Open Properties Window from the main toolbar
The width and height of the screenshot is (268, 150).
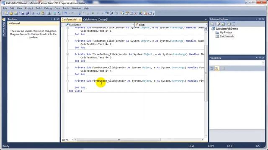[127, 13]
